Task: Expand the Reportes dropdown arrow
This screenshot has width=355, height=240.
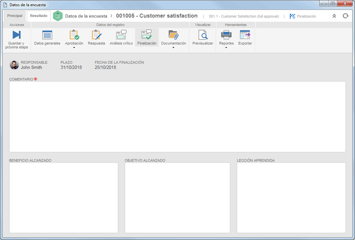Action: 226,48
